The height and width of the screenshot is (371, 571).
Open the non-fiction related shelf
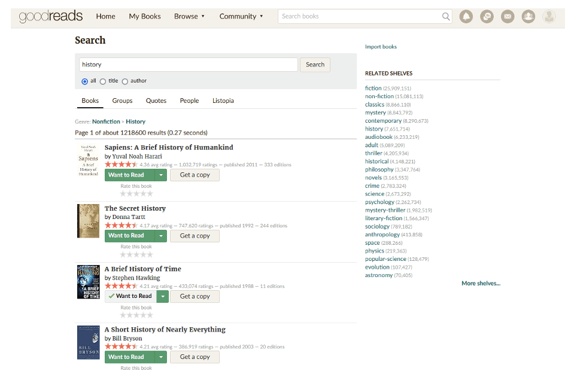point(379,96)
